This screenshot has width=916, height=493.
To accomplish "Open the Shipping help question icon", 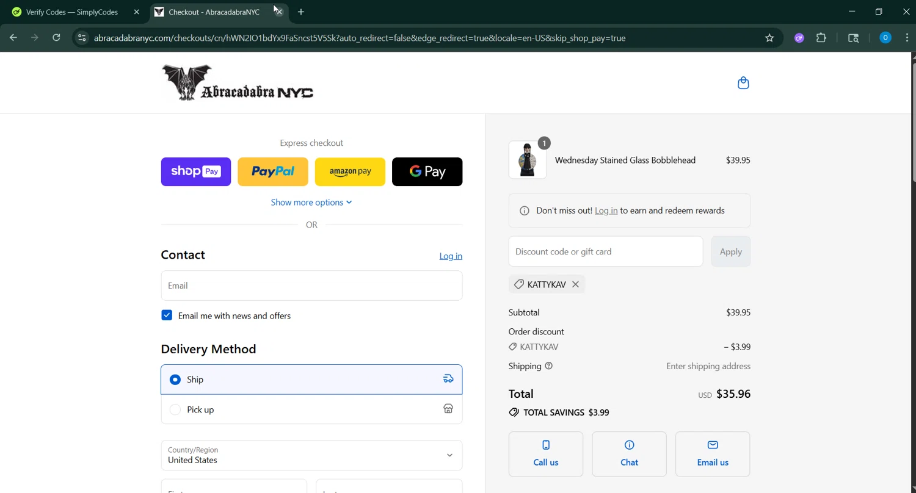I will coord(548,366).
